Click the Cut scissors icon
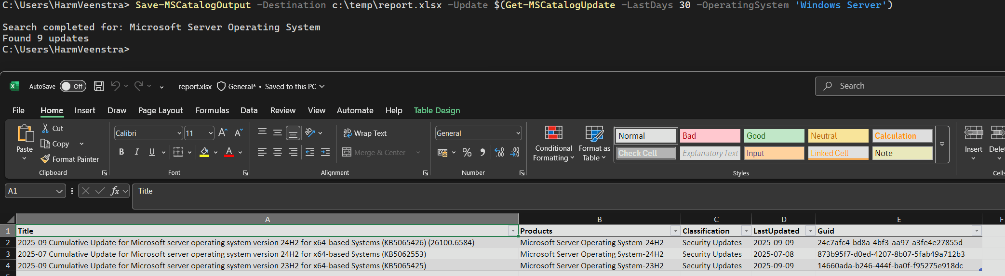 (x=45, y=128)
